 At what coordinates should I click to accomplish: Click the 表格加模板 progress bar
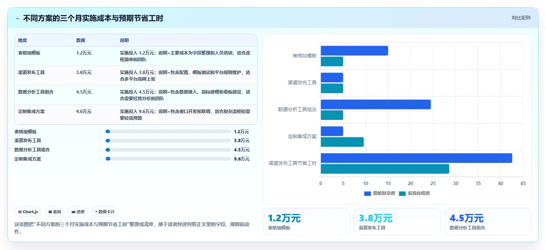(x=168, y=131)
